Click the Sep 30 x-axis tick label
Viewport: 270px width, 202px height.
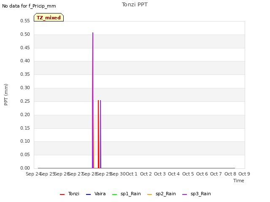tap(118, 174)
